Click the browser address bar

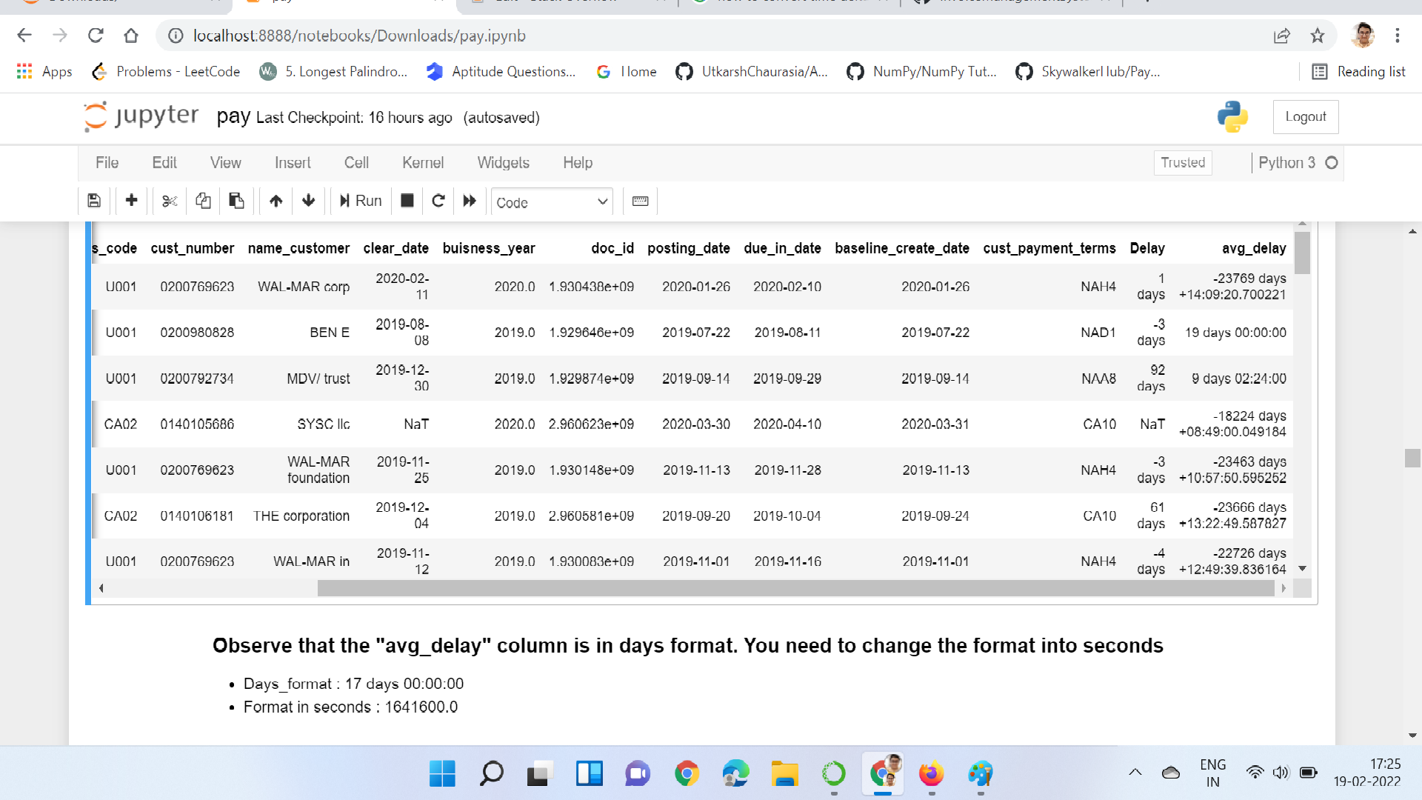711,36
